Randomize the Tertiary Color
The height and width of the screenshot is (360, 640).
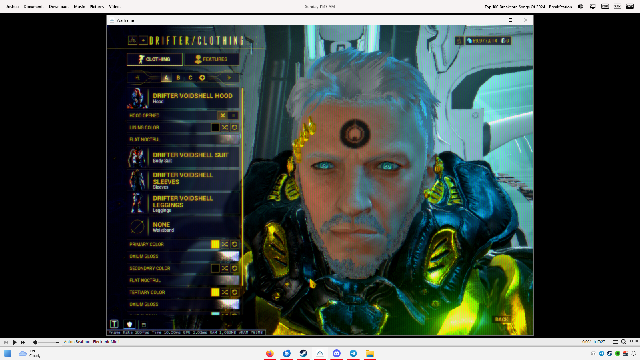pyautogui.click(x=225, y=292)
